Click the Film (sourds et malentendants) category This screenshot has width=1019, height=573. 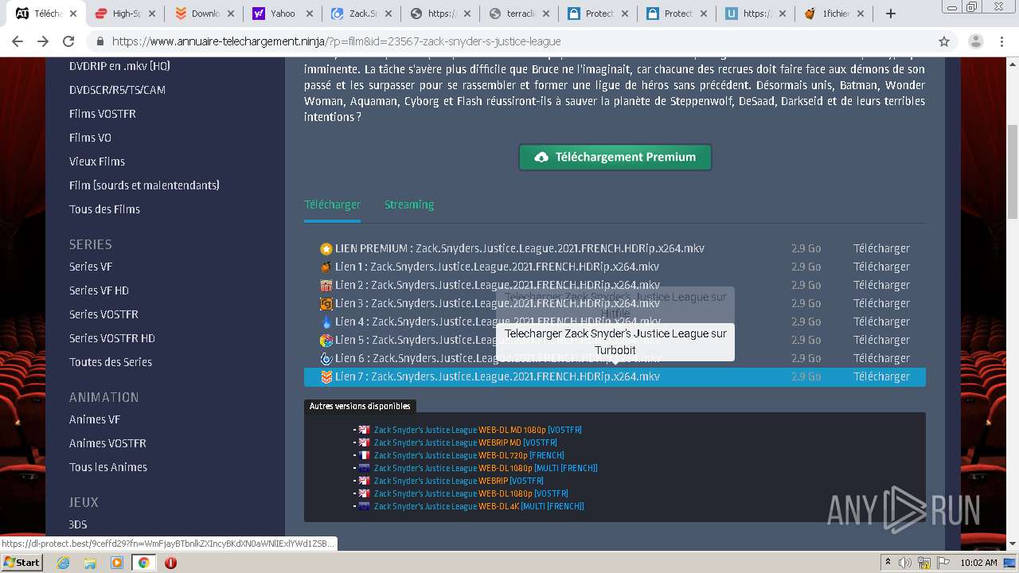tap(144, 185)
